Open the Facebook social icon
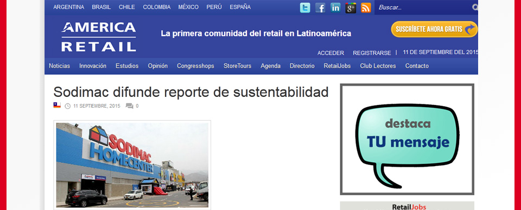The height and width of the screenshot is (210, 521). tap(320, 8)
